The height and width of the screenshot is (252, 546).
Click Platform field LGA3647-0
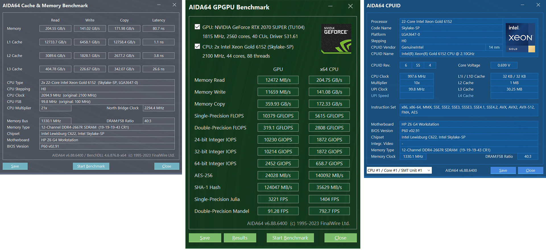click(451, 34)
